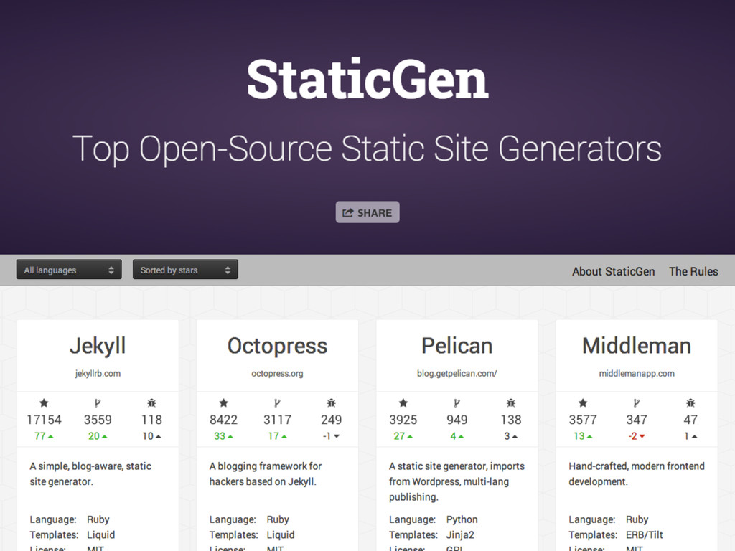Click Middleman's 'Hand-crafted, modern frontend' description
The height and width of the screenshot is (551, 735).
(x=637, y=474)
